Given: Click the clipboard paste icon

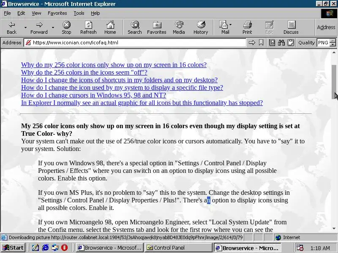Looking at the screenshot, I should [x=291, y=43].
